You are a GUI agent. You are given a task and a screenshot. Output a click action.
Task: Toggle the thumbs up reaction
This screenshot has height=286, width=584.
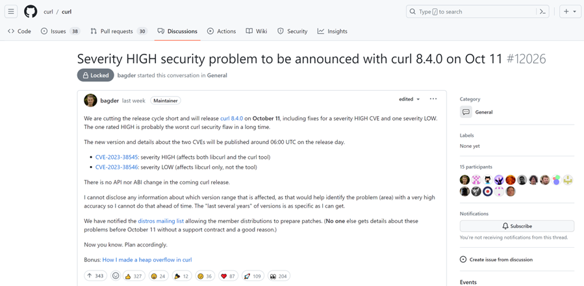(134, 276)
